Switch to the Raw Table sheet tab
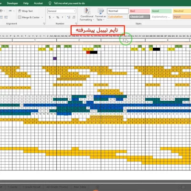Screen dimensions: 191x191 coord(80,187)
